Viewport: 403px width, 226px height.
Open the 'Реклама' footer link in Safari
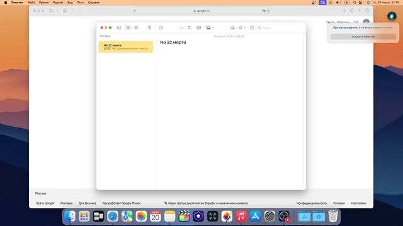tap(66, 203)
